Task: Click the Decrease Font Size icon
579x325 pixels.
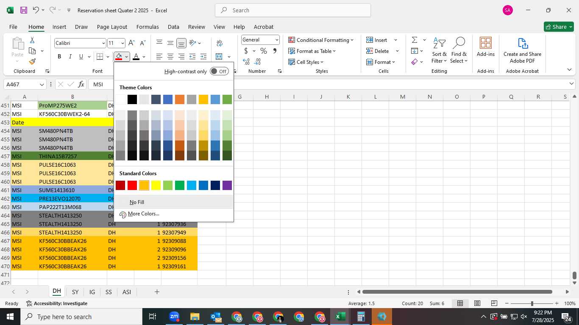Action: click(x=142, y=43)
